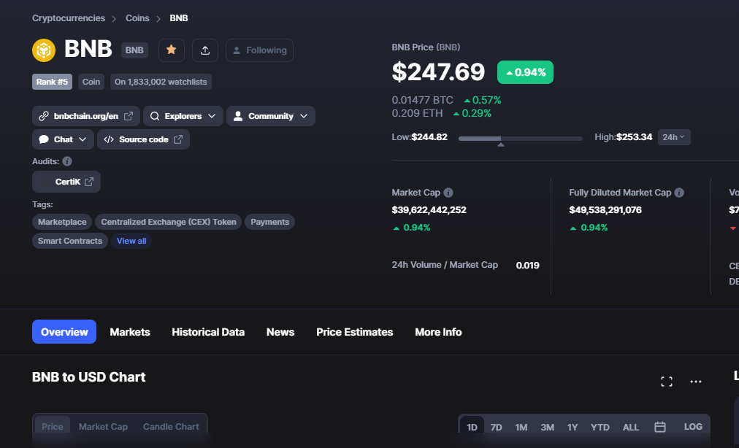Select the Candle Chart toggle

pos(171,426)
